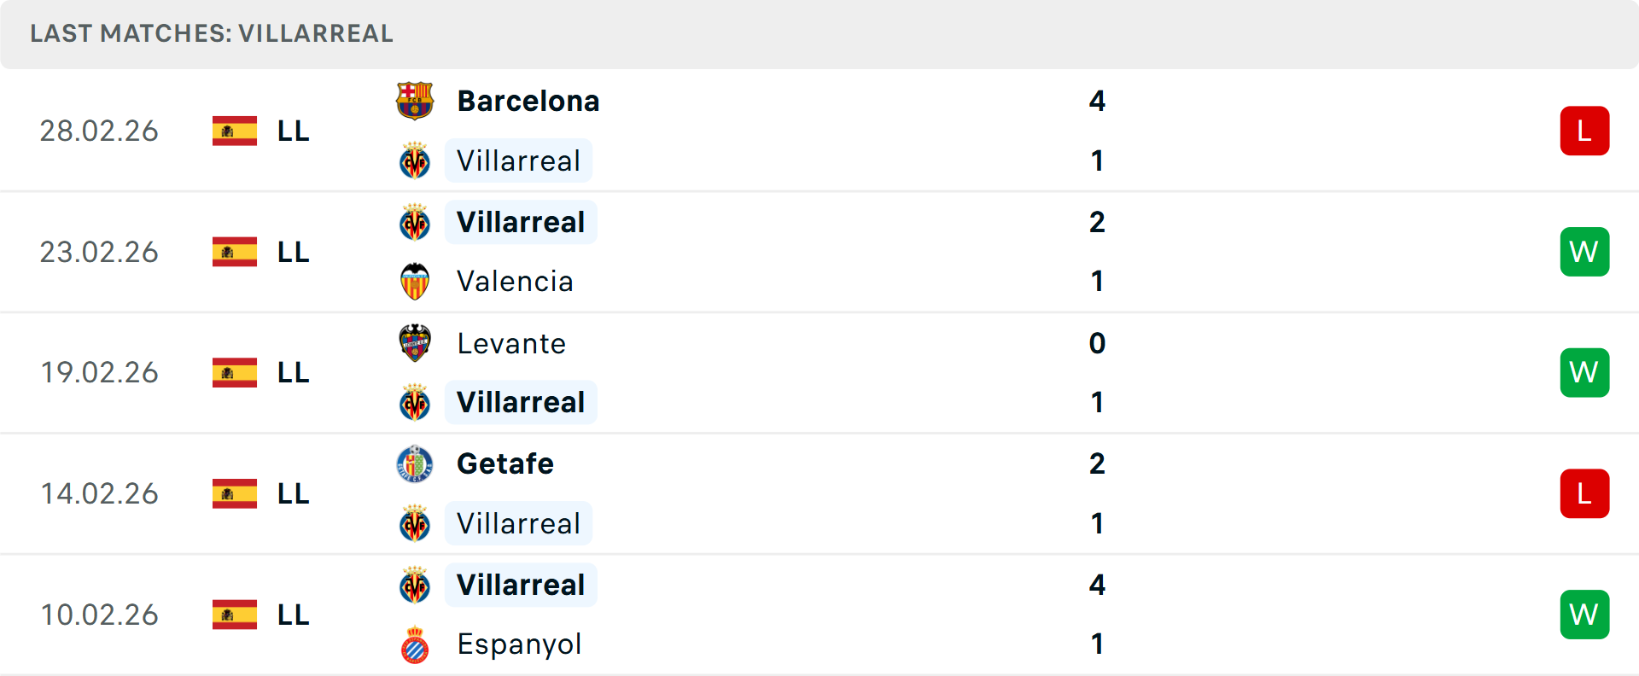Screen dimensions: 1639x676
Task: Click the red L badge for Getafe match
Action: click(1584, 493)
